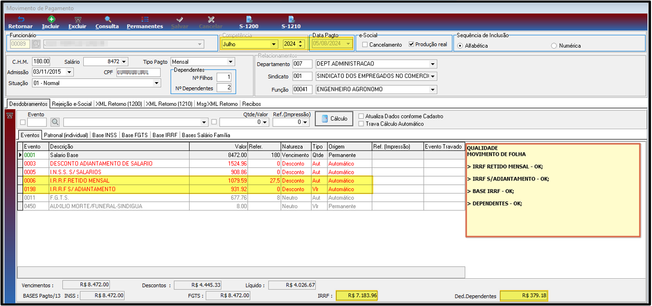The image size is (652, 306).
Task: Select the F.G.T.S. row
Action: 241,198
